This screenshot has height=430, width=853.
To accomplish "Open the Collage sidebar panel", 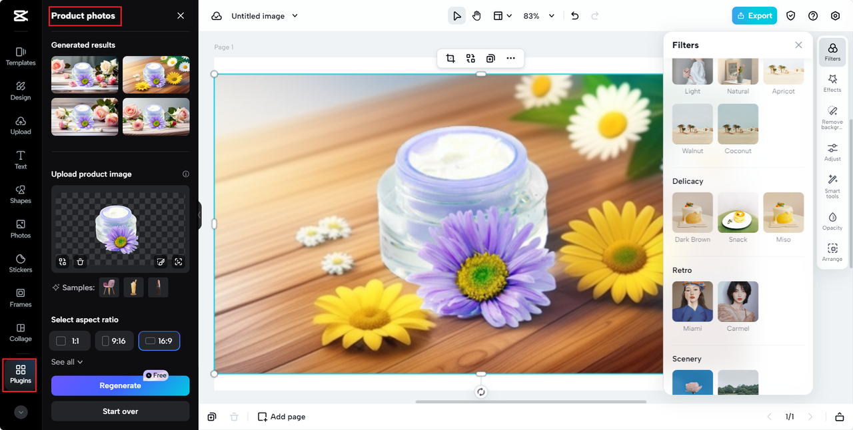I will (21, 332).
